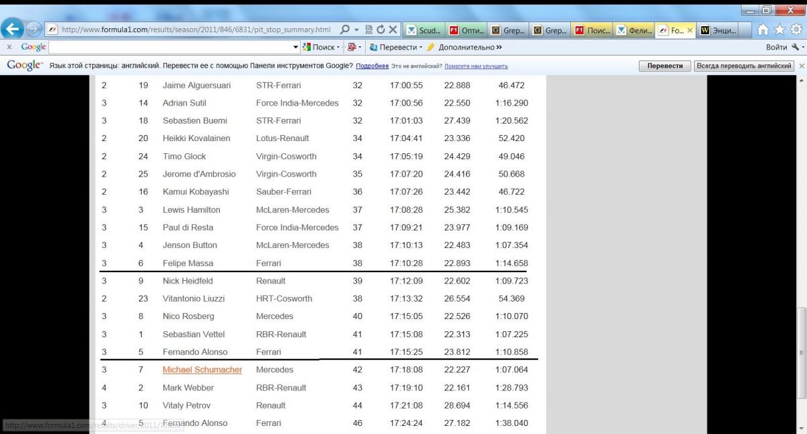This screenshot has width=807, height=434.
Task: Click the browser Forward arrow button
Action: (34, 30)
